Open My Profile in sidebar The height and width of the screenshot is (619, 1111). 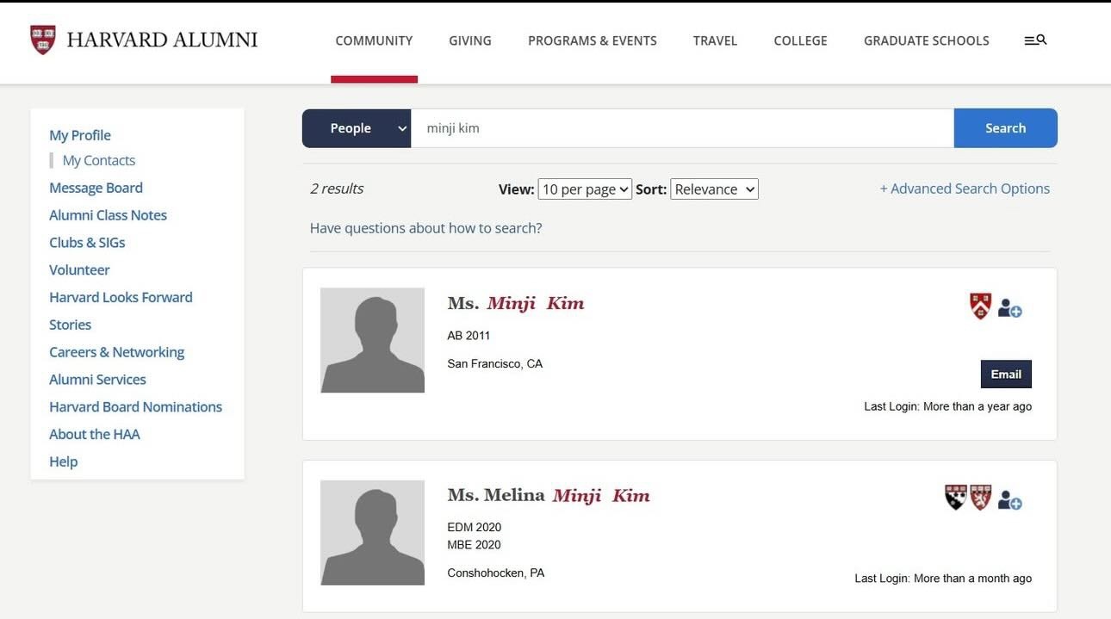[80, 135]
